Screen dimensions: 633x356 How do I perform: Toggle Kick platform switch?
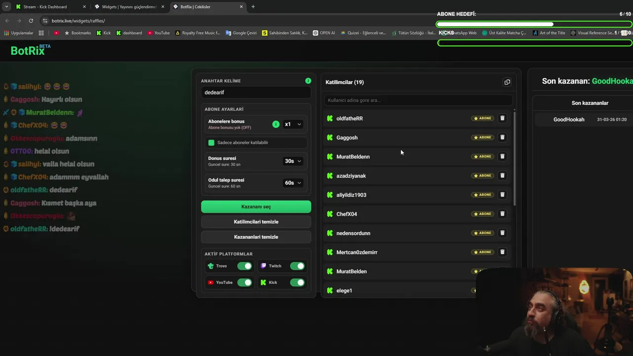[x=297, y=282]
